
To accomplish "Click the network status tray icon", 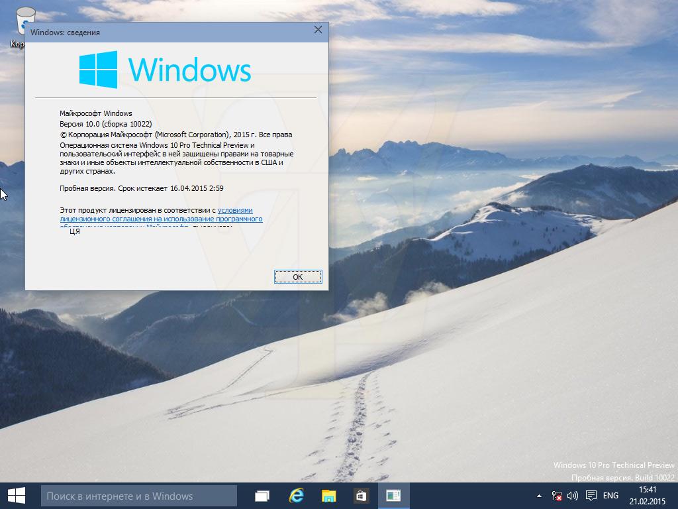I will pyautogui.click(x=556, y=496).
